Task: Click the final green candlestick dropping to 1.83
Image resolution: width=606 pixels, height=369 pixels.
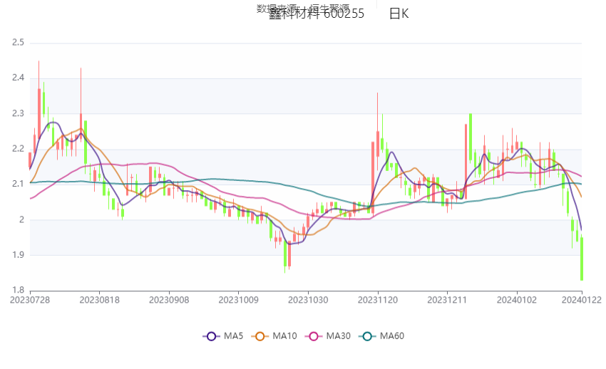Action: 582,259
